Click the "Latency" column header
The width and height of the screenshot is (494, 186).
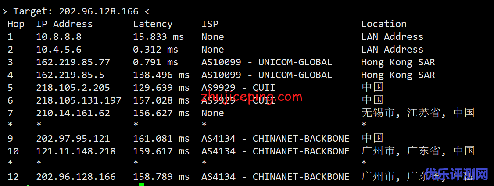pos(153,24)
